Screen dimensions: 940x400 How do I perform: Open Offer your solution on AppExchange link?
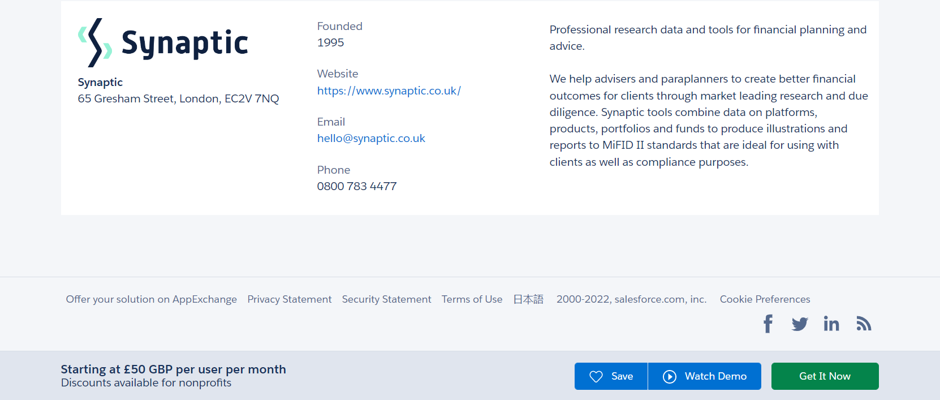pyautogui.click(x=152, y=299)
